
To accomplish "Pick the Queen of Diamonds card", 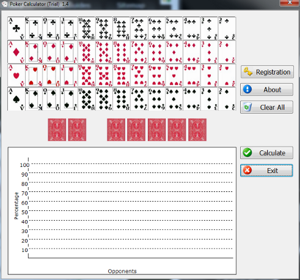I will (51, 52).
